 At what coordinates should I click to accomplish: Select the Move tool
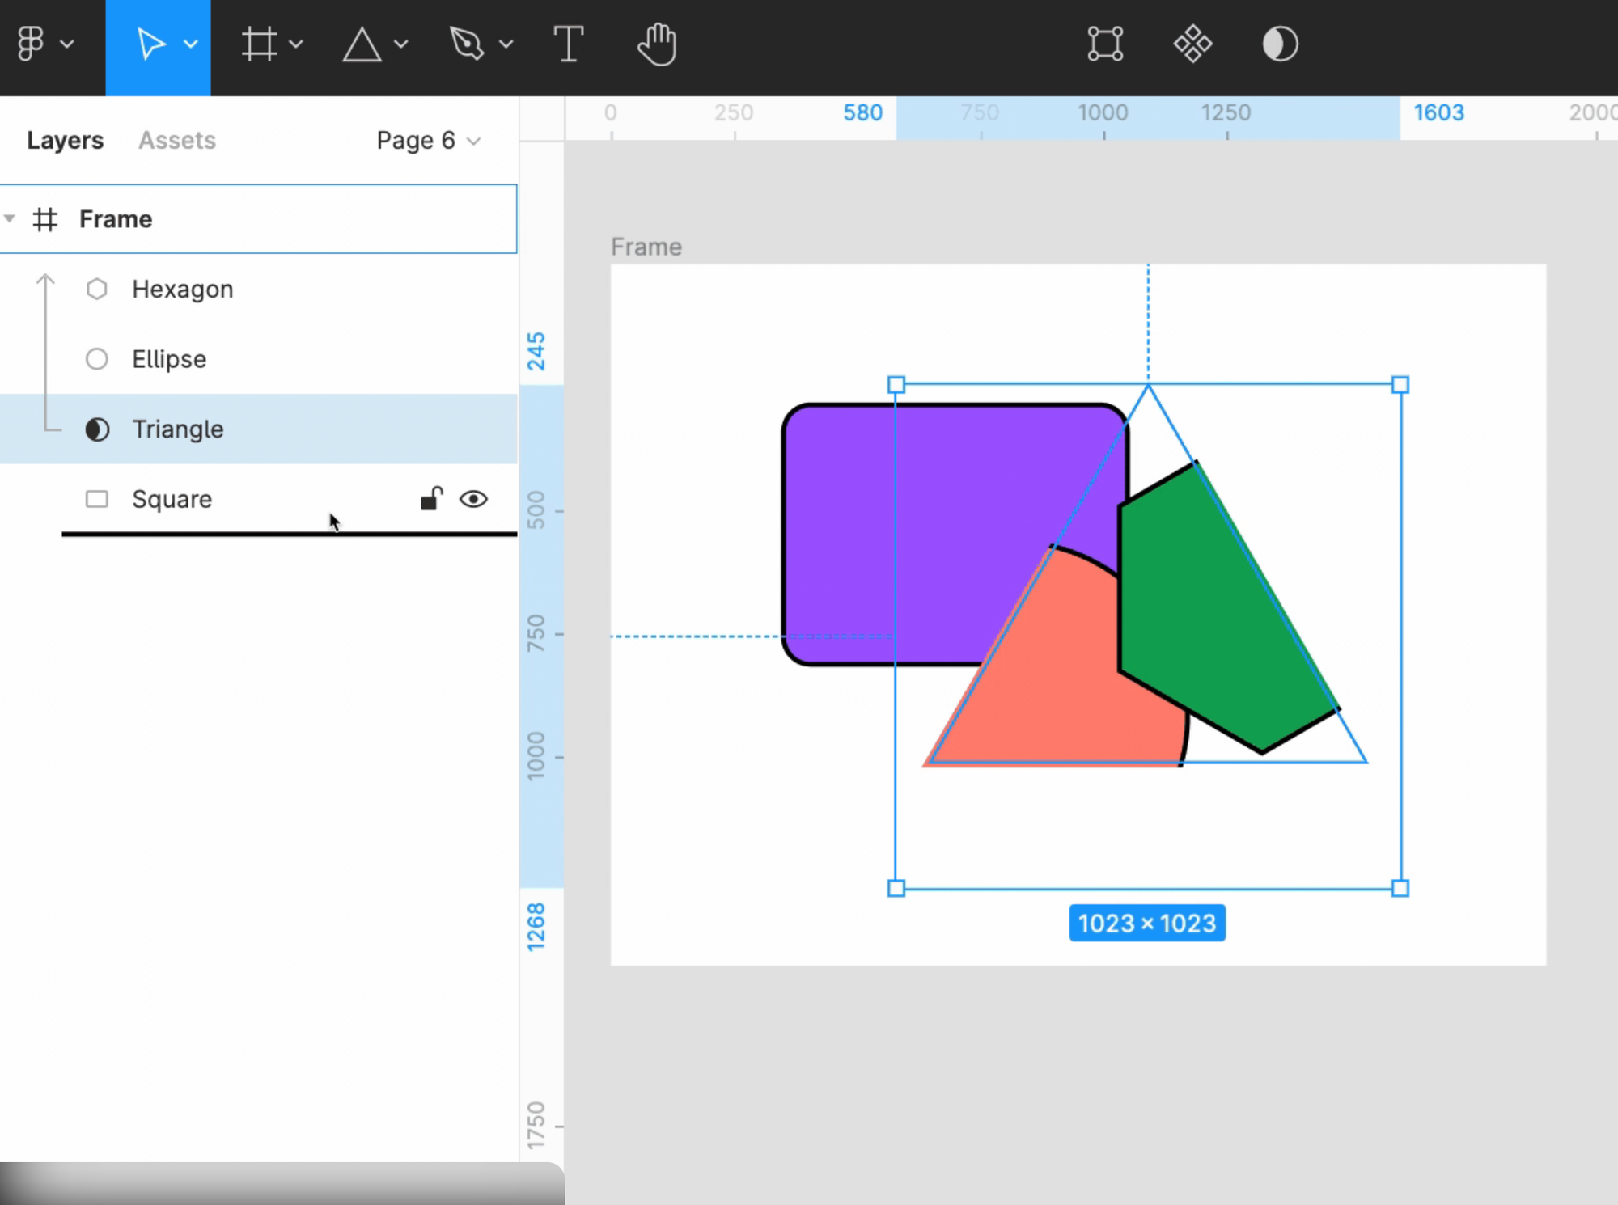point(150,44)
